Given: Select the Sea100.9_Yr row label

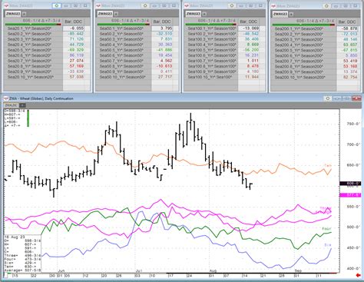Looking at the screenshot, I should (211, 71).
